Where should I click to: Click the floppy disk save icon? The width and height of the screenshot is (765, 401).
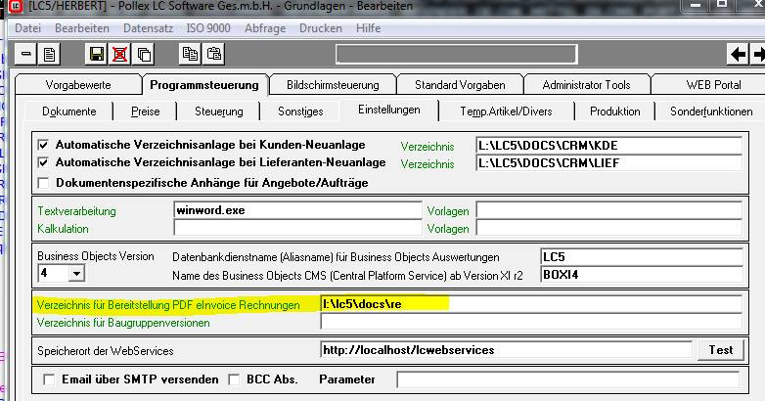[x=96, y=54]
